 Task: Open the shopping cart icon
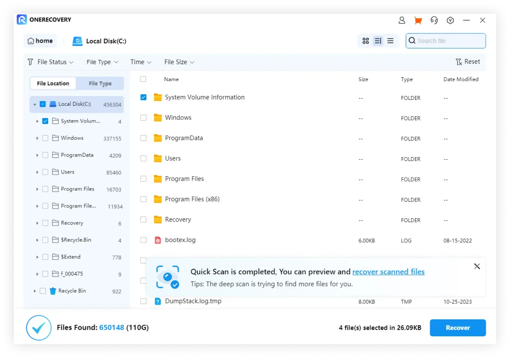tap(418, 20)
